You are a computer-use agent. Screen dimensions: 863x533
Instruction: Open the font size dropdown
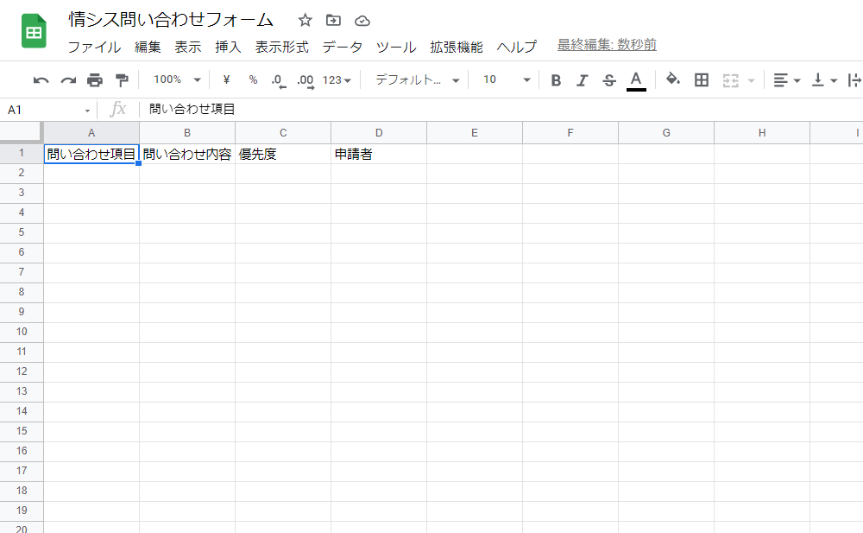(x=505, y=79)
